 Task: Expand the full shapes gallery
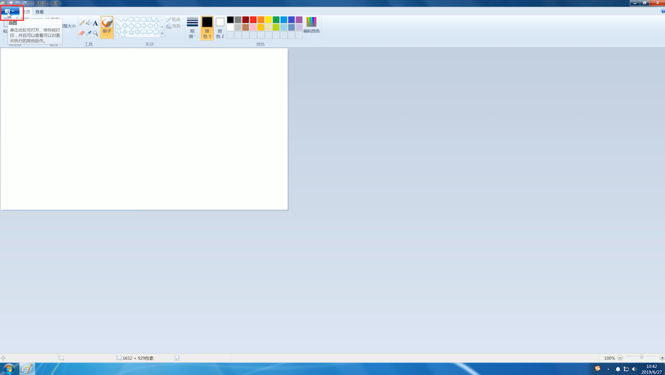pos(162,34)
